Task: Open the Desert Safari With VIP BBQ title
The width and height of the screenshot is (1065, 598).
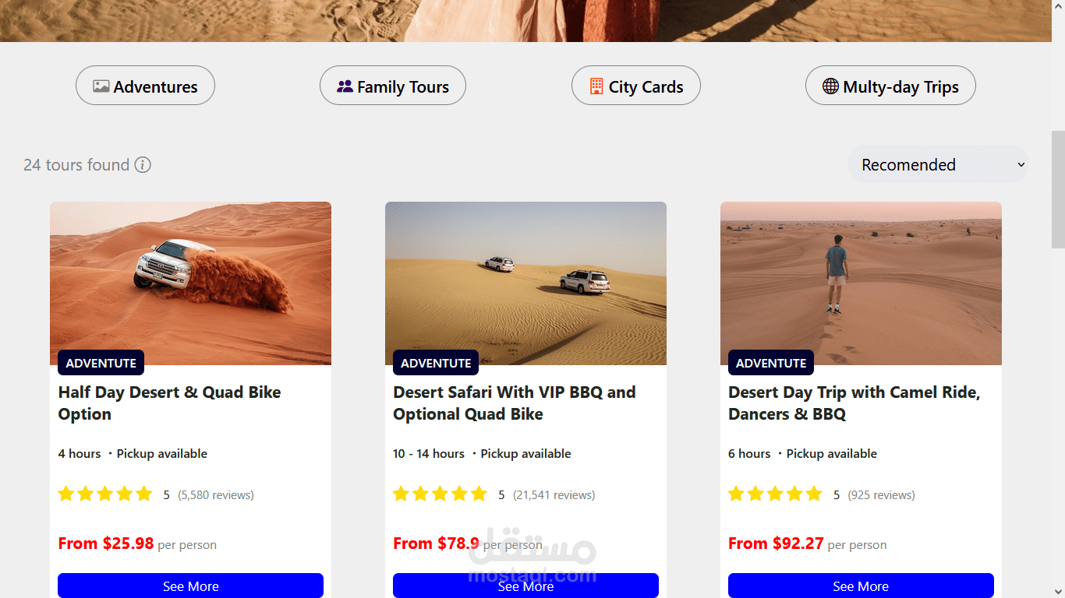Action: [x=515, y=403]
